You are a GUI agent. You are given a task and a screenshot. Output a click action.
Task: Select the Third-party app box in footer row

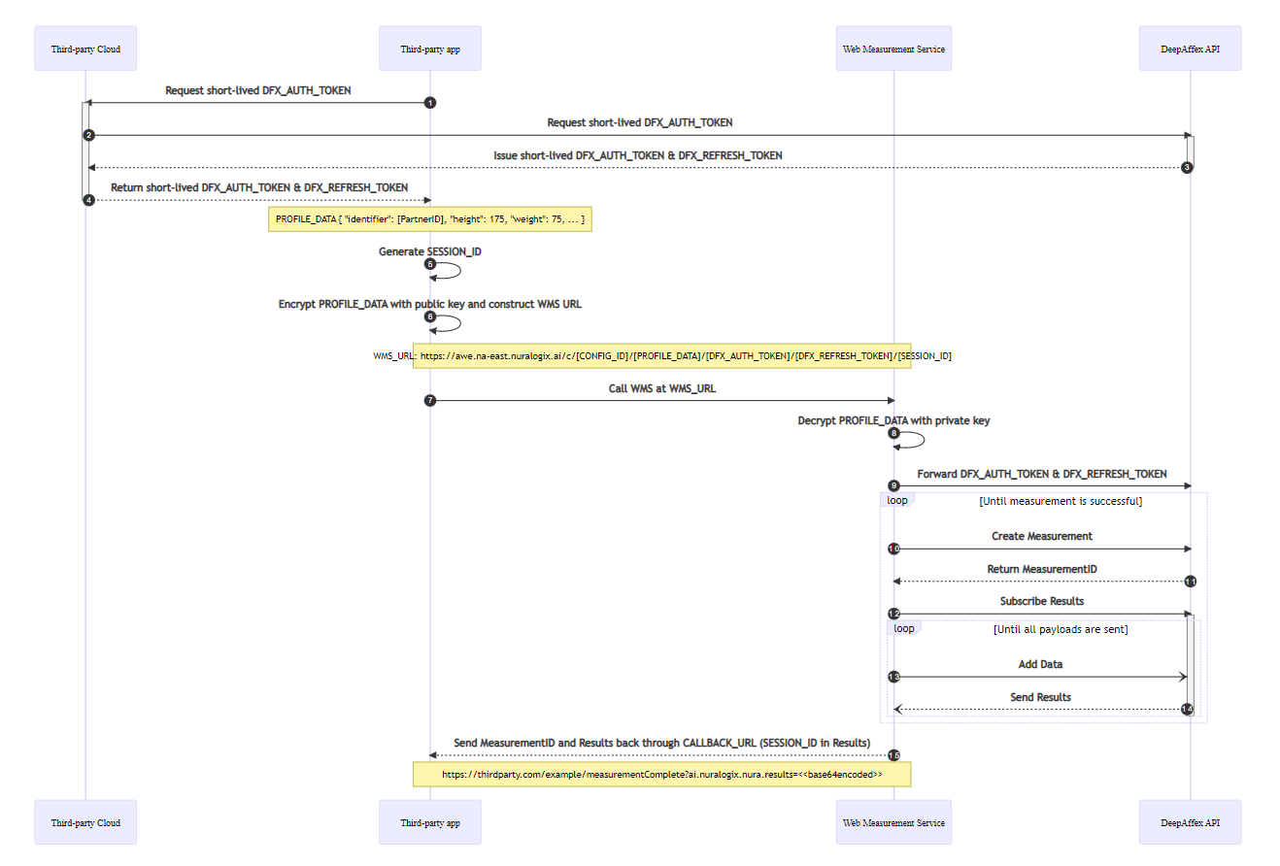pyautogui.click(x=430, y=822)
